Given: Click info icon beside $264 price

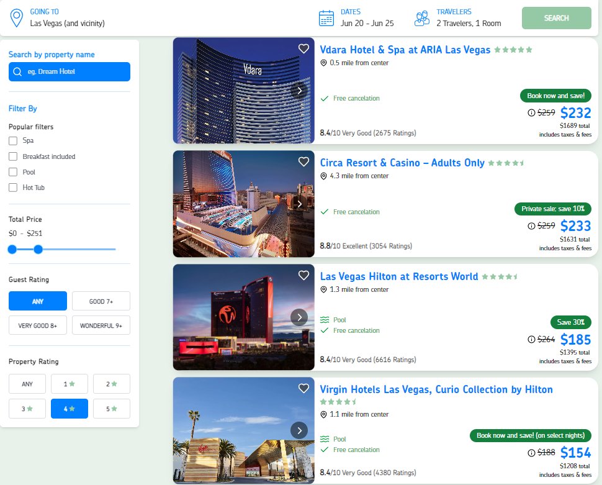Looking at the screenshot, I should (x=531, y=339).
